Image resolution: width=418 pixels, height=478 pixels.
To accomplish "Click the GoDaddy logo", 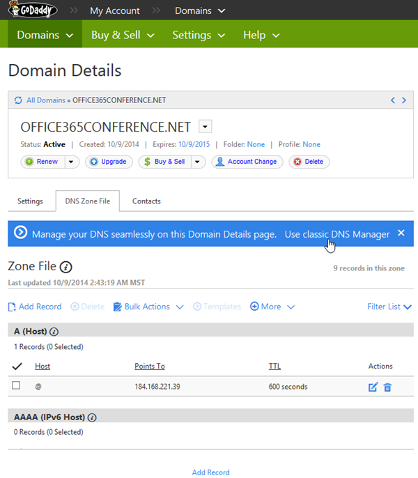I will [x=33, y=10].
